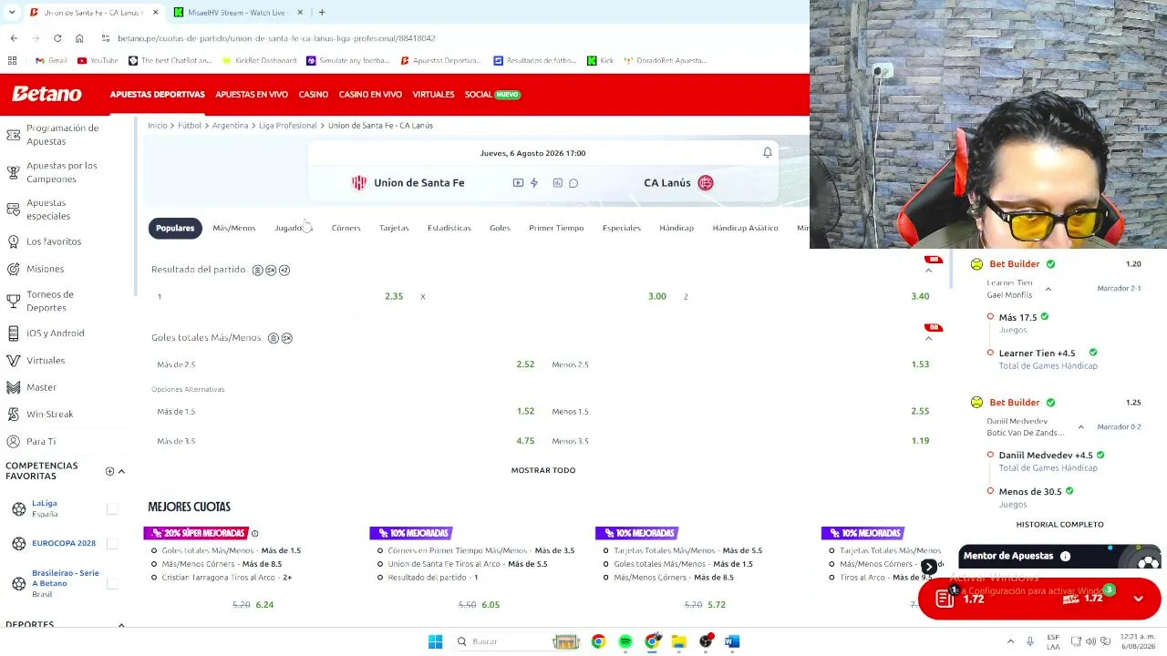Open the browser tab search dropdown
Viewport: 1167px width, 656px height.
[12, 12]
